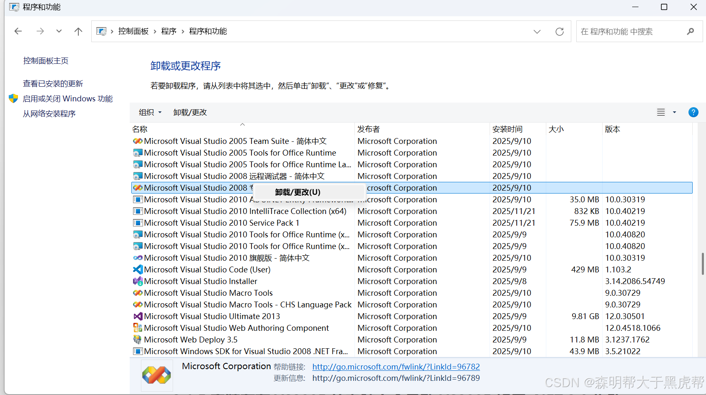Click the Visual Studio Ultimate 2013 icon
The width and height of the screenshot is (706, 395).
click(138, 316)
